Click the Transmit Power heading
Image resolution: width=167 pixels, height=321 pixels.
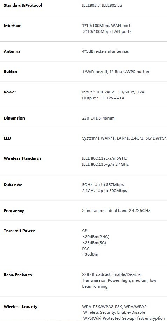(x=19, y=231)
